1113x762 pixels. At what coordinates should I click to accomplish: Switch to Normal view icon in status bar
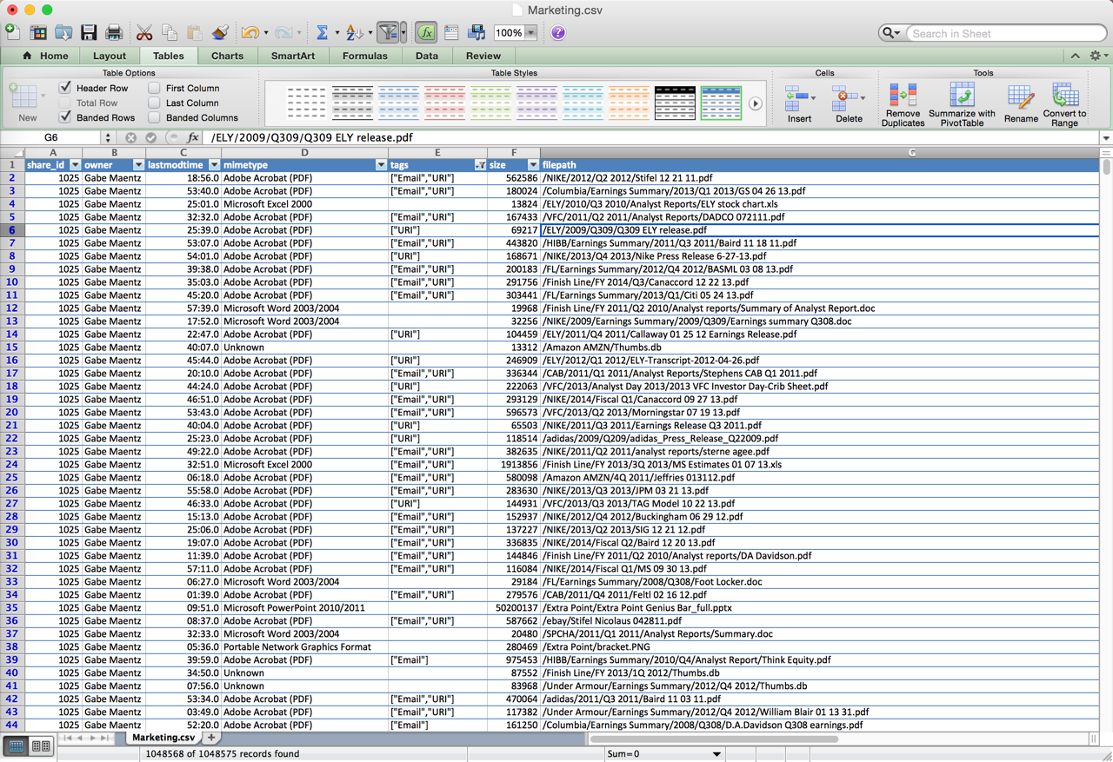(17, 746)
